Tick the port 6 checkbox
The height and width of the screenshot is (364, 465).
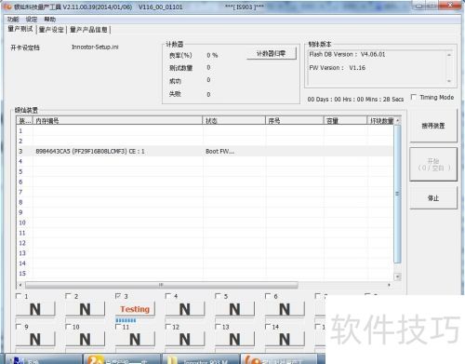(268, 296)
